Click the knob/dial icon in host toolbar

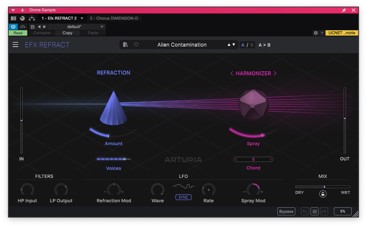pyautogui.click(x=23, y=18)
